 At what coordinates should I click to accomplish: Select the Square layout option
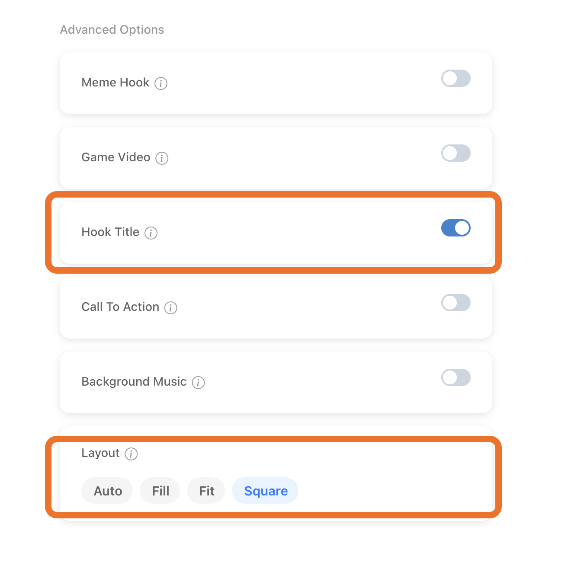(x=266, y=491)
